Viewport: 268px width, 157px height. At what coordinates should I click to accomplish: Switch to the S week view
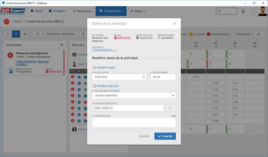16,34
